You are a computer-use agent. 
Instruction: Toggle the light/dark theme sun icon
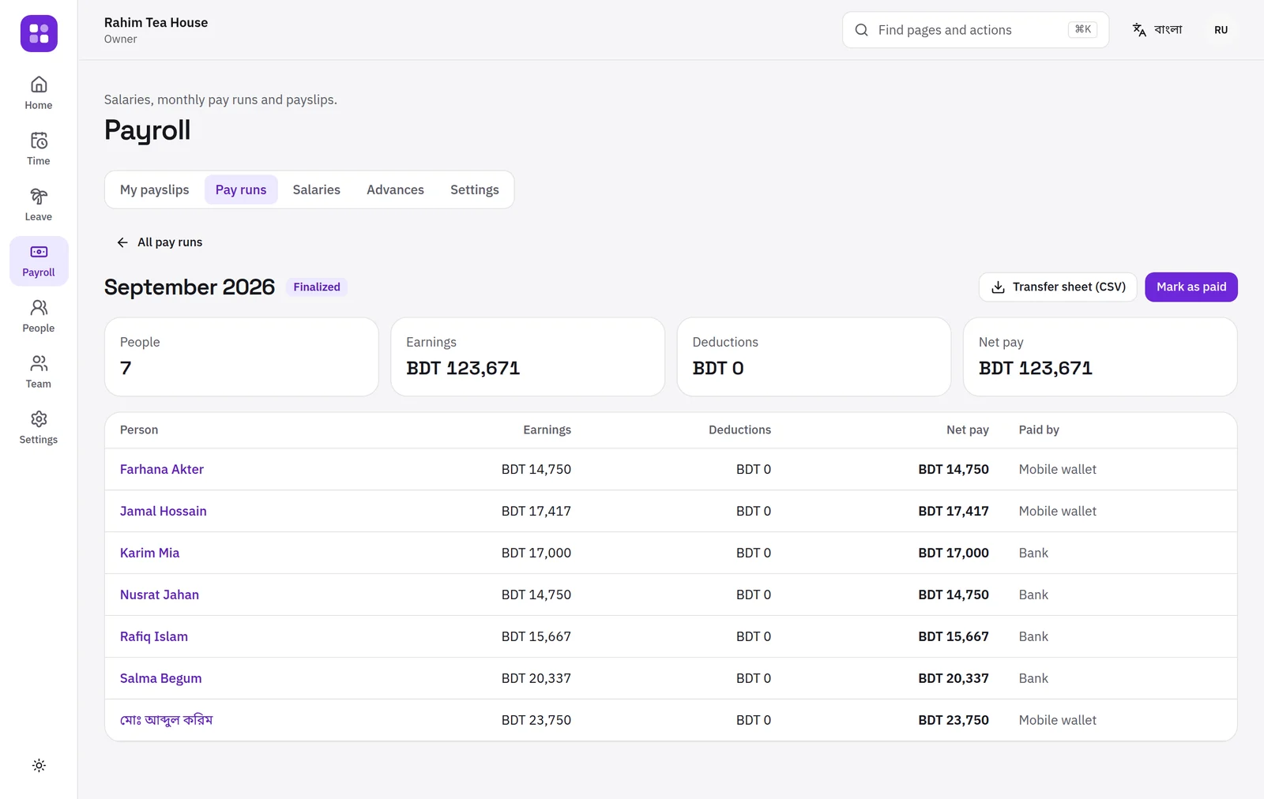[39, 765]
